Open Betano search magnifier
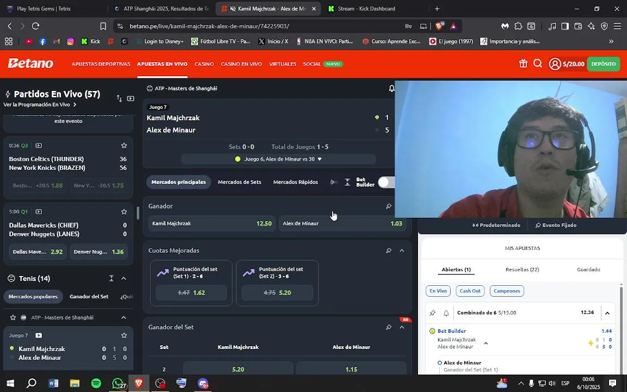Image resolution: width=627 pixels, height=392 pixels. click(x=538, y=64)
